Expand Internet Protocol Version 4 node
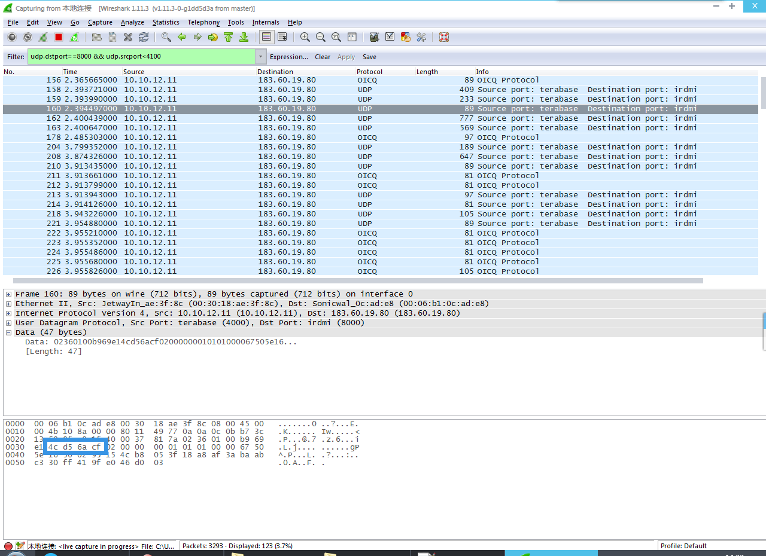The height and width of the screenshot is (556, 766). coord(8,313)
